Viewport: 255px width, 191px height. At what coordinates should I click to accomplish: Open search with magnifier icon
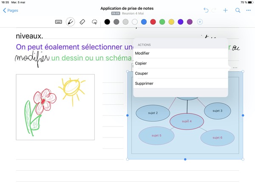point(238,10)
